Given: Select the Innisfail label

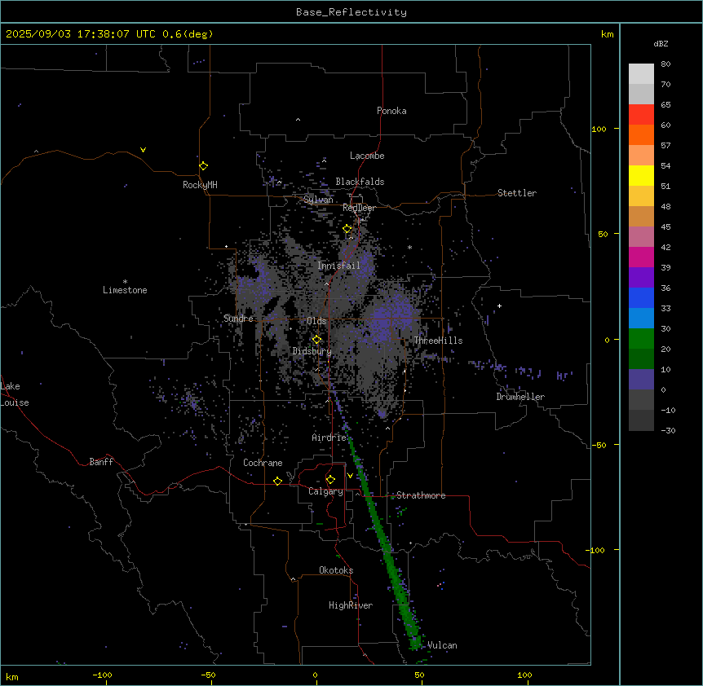Looking at the screenshot, I should (339, 266).
